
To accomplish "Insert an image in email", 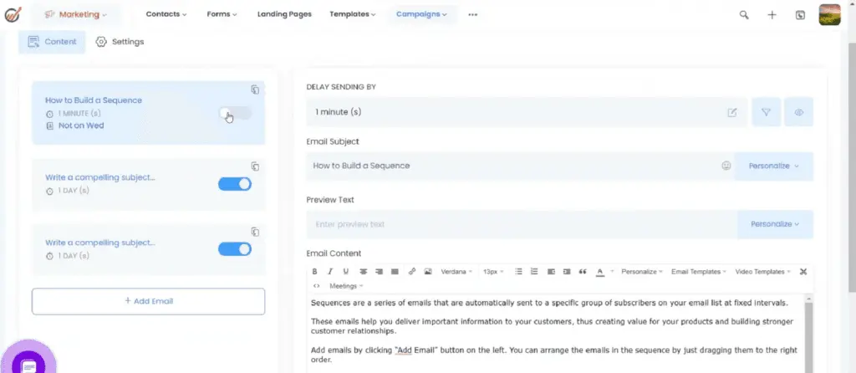I will (x=428, y=272).
